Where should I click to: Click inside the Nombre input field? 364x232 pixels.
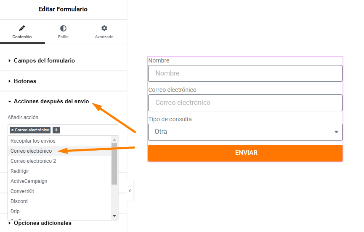(245, 73)
